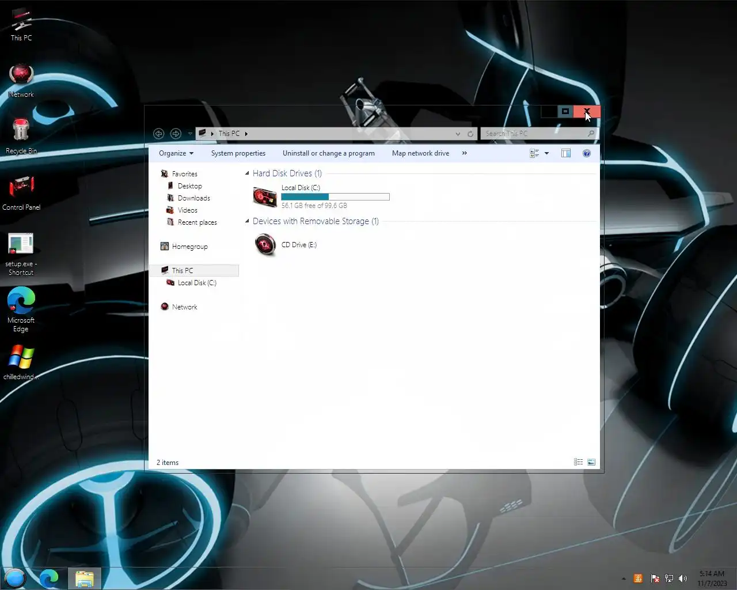The width and height of the screenshot is (737, 590).
Task: Click File Explorer taskbar button
Action: click(x=85, y=578)
